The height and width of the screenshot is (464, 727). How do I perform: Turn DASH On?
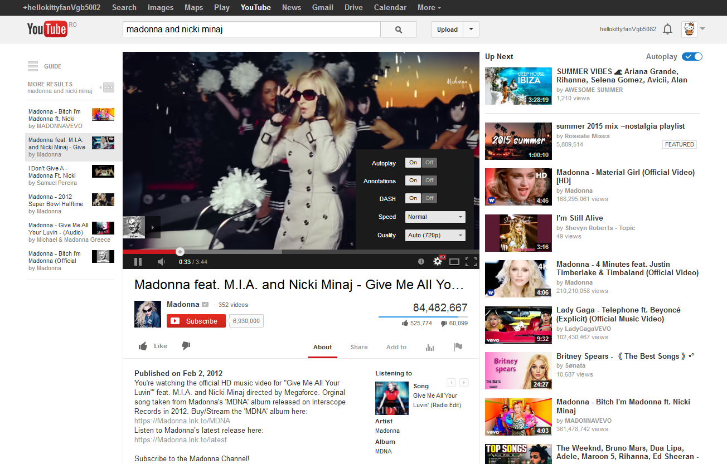413,198
